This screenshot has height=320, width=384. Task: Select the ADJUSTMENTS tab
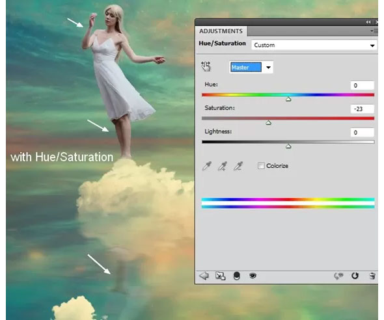pyautogui.click(x=221, y=31)
